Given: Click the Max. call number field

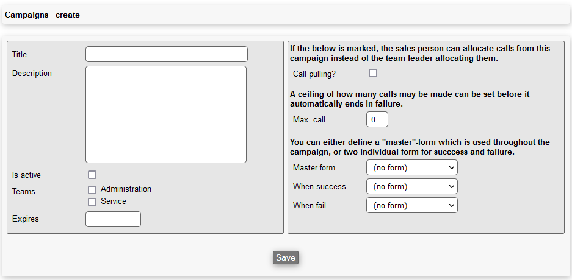Looking at the screenshot, I should [x=377, y=120].
